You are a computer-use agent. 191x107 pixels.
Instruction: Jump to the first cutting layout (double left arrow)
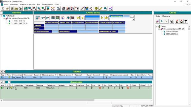pos(78,18)
